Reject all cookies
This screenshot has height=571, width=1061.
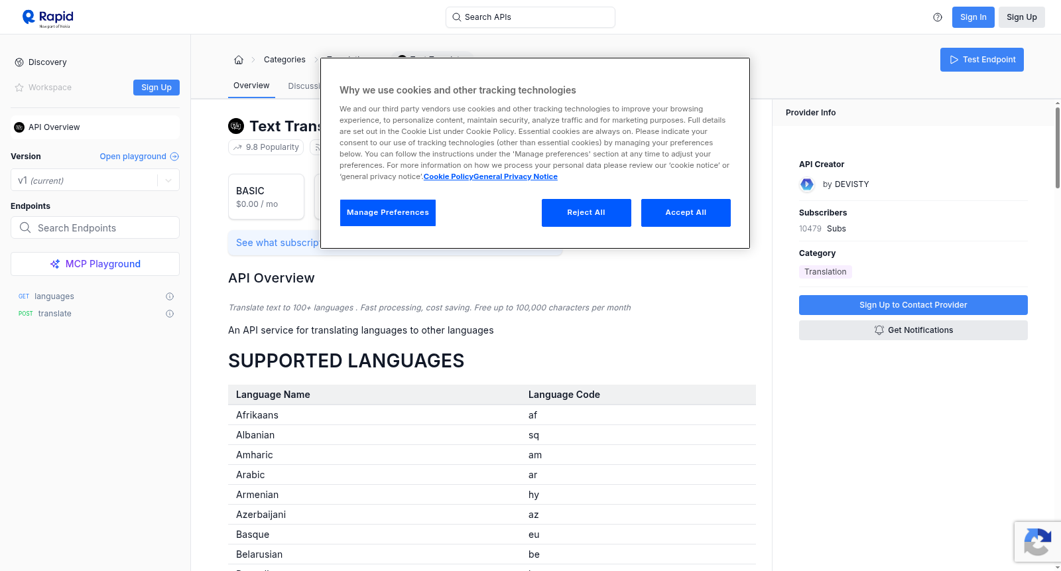coord(586,213)
